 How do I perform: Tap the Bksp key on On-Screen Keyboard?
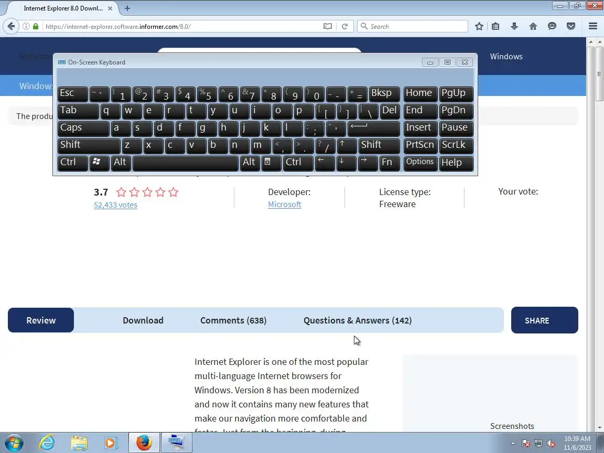pyautogui.click(x=384, y=94)
